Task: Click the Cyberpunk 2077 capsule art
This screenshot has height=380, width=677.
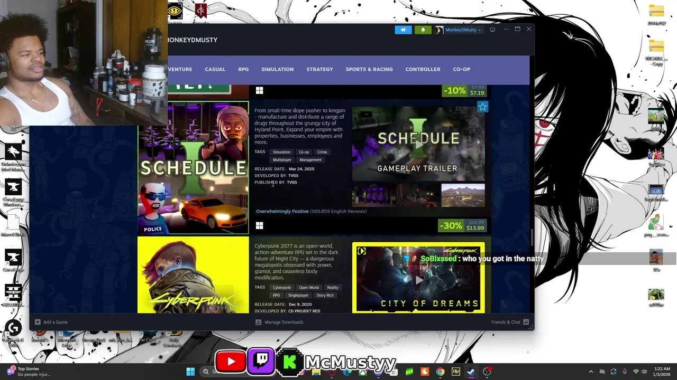Action: click(193, 275)
